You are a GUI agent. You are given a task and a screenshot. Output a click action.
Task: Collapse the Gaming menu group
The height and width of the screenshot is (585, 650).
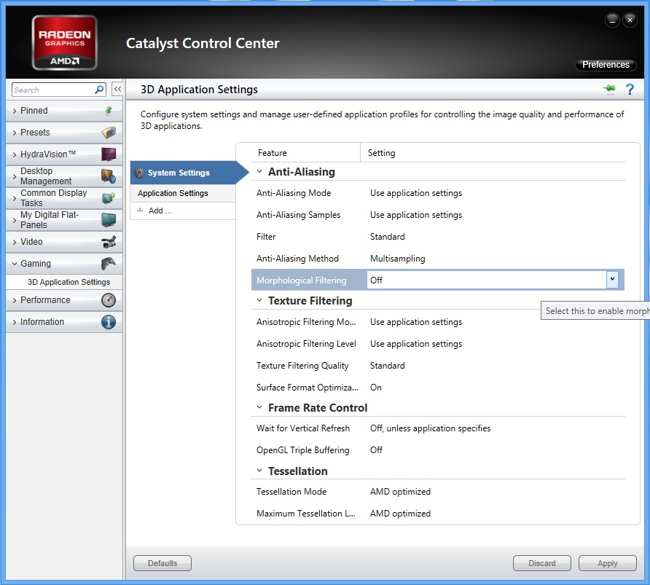[15, 264]
